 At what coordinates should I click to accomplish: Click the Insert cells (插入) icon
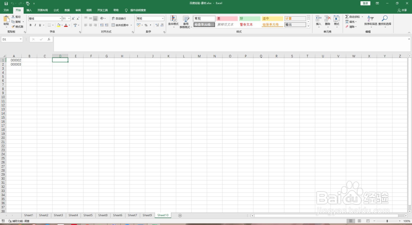319,19
